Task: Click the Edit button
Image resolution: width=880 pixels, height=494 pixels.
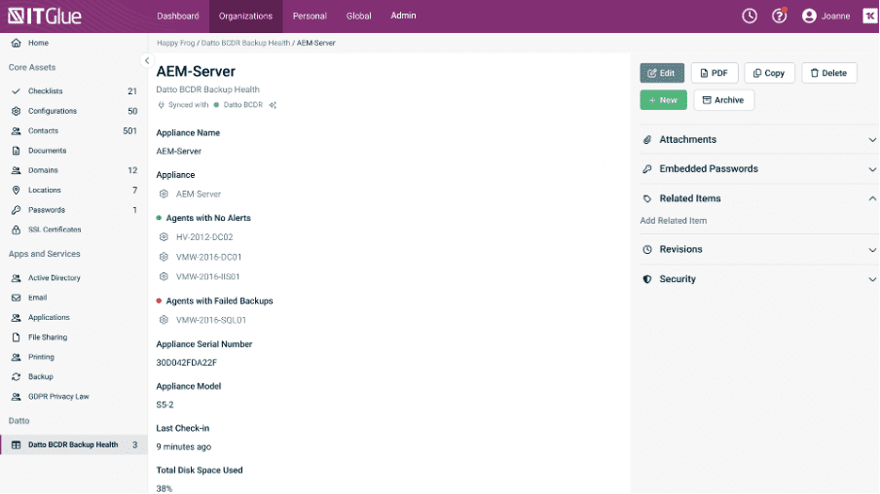Action: [662, 73]
